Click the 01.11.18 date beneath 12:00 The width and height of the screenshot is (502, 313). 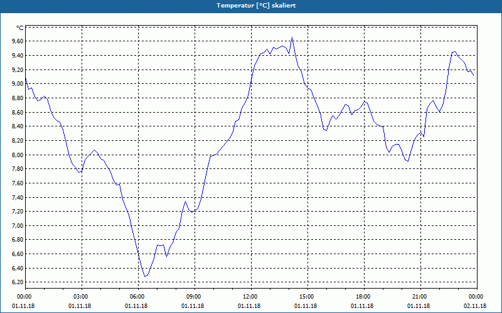pyautogui.click(x=248, y=306)
